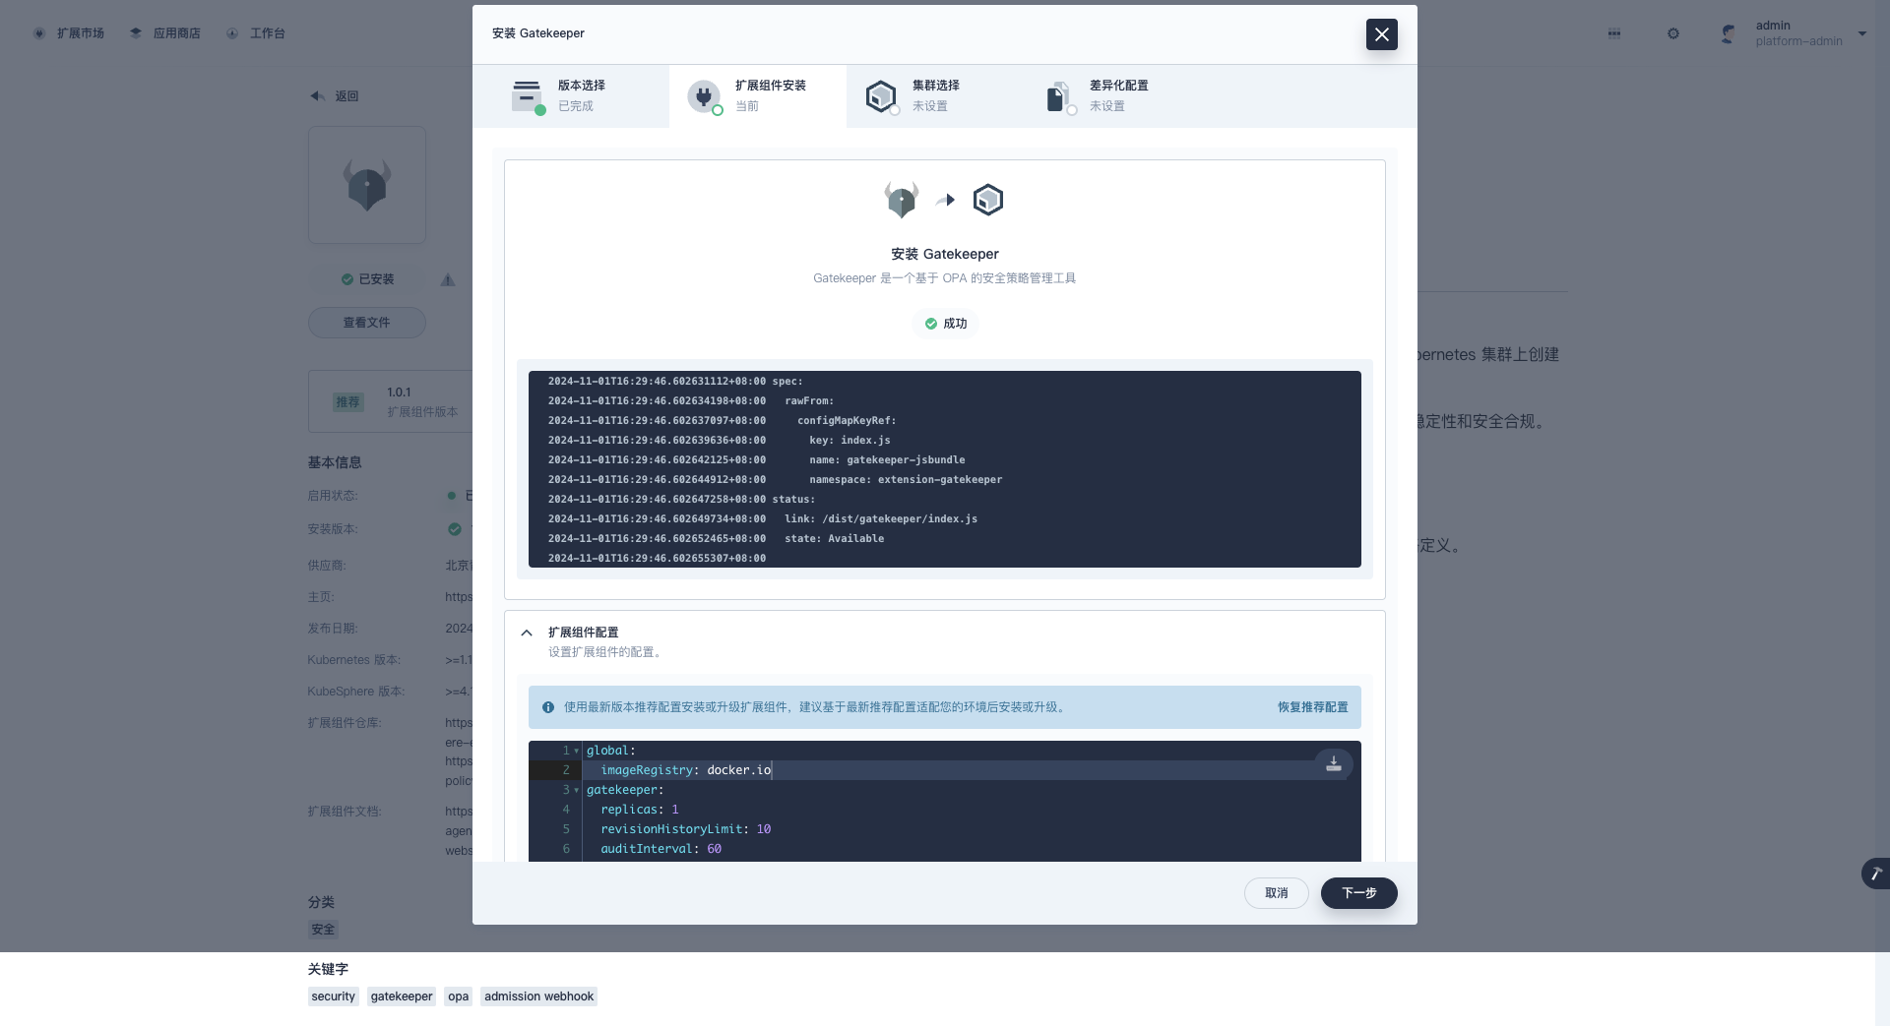The width and height of the screenshot is (1890, 1026).
Task: Click log line 'namespace: extension-gatekeeper'
Action: tap(906, 480)
